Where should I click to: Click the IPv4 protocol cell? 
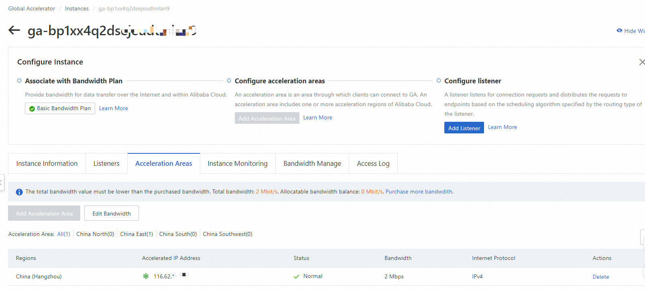(x=477, y=276)
